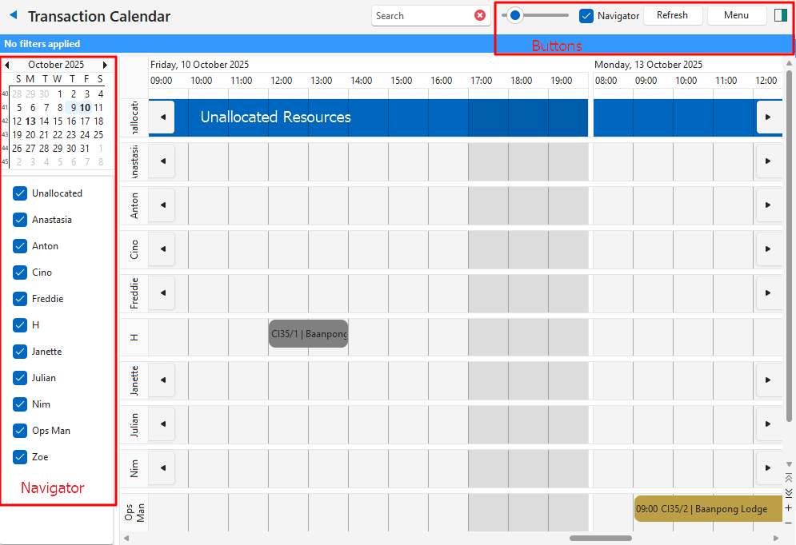This screenshot has height=545, width=796.
Task: Go to next month in mini calendar
Action: click(105, 65)
